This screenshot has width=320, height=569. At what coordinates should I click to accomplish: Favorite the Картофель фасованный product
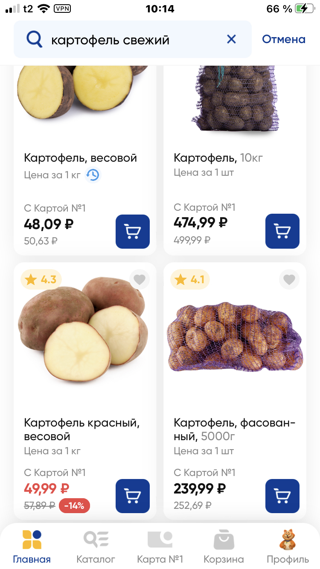coord(289,280)
